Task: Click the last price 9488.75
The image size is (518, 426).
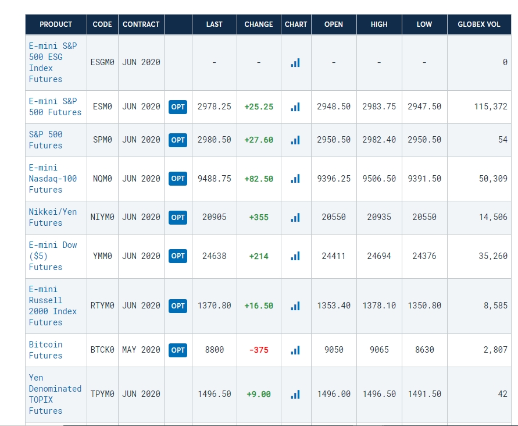Action: (x=215, y=179)
